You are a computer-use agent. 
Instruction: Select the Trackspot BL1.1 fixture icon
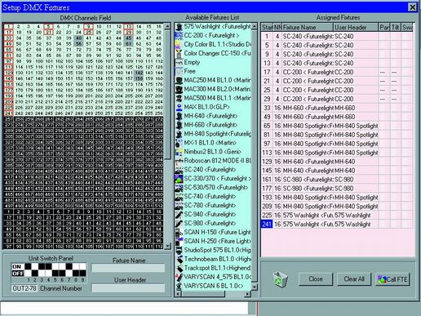179,269
